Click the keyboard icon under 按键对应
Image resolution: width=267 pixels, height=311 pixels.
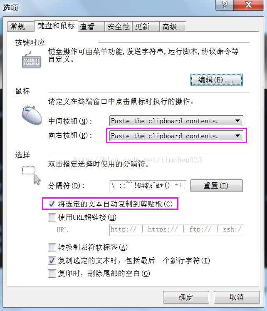pyautogui.click(x=32, y=60)
